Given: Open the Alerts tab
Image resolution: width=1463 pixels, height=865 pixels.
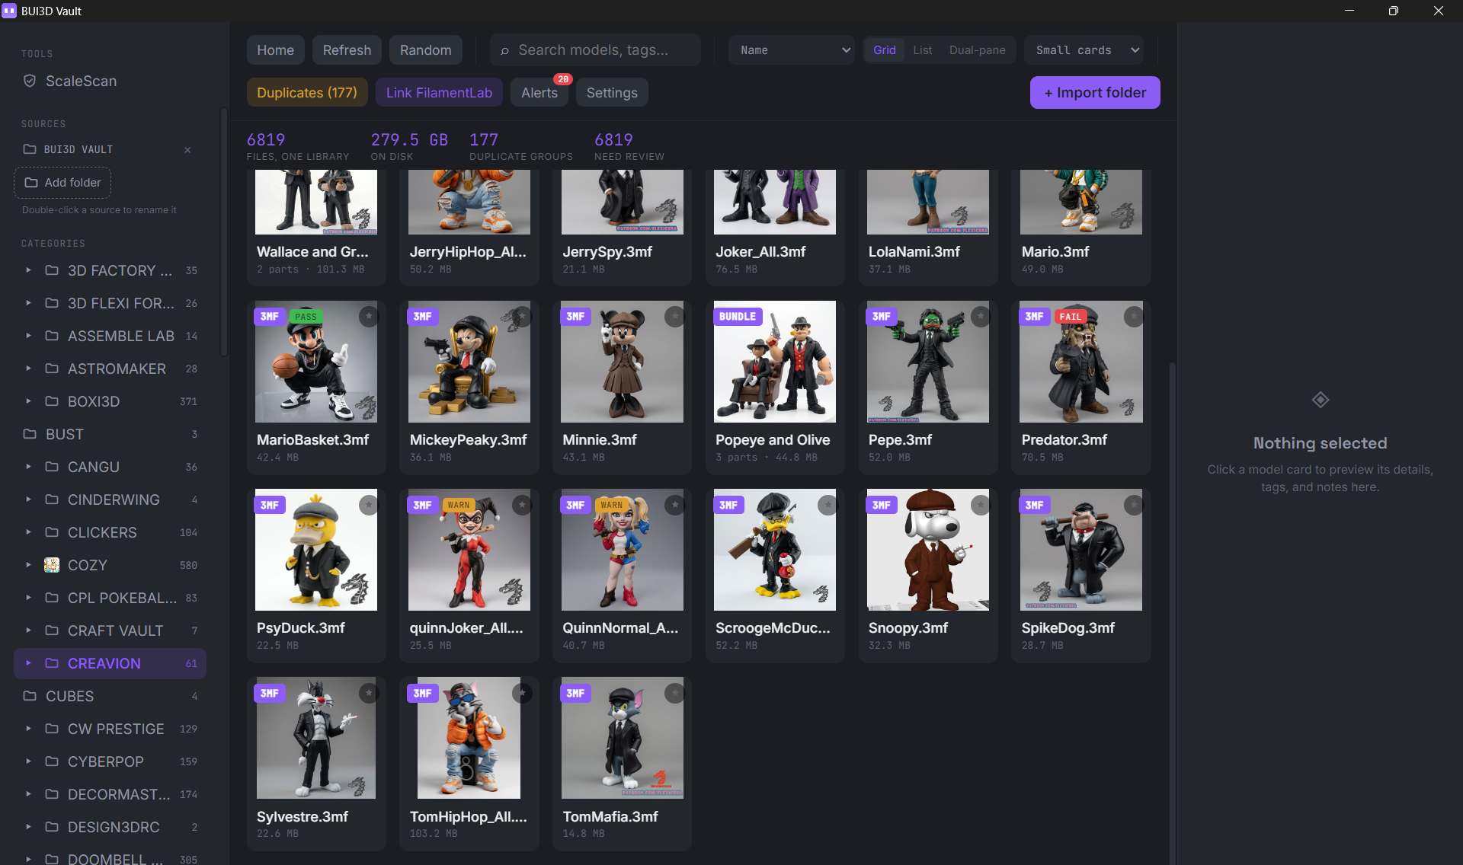Looking at the screenshot, I should 539,93.
